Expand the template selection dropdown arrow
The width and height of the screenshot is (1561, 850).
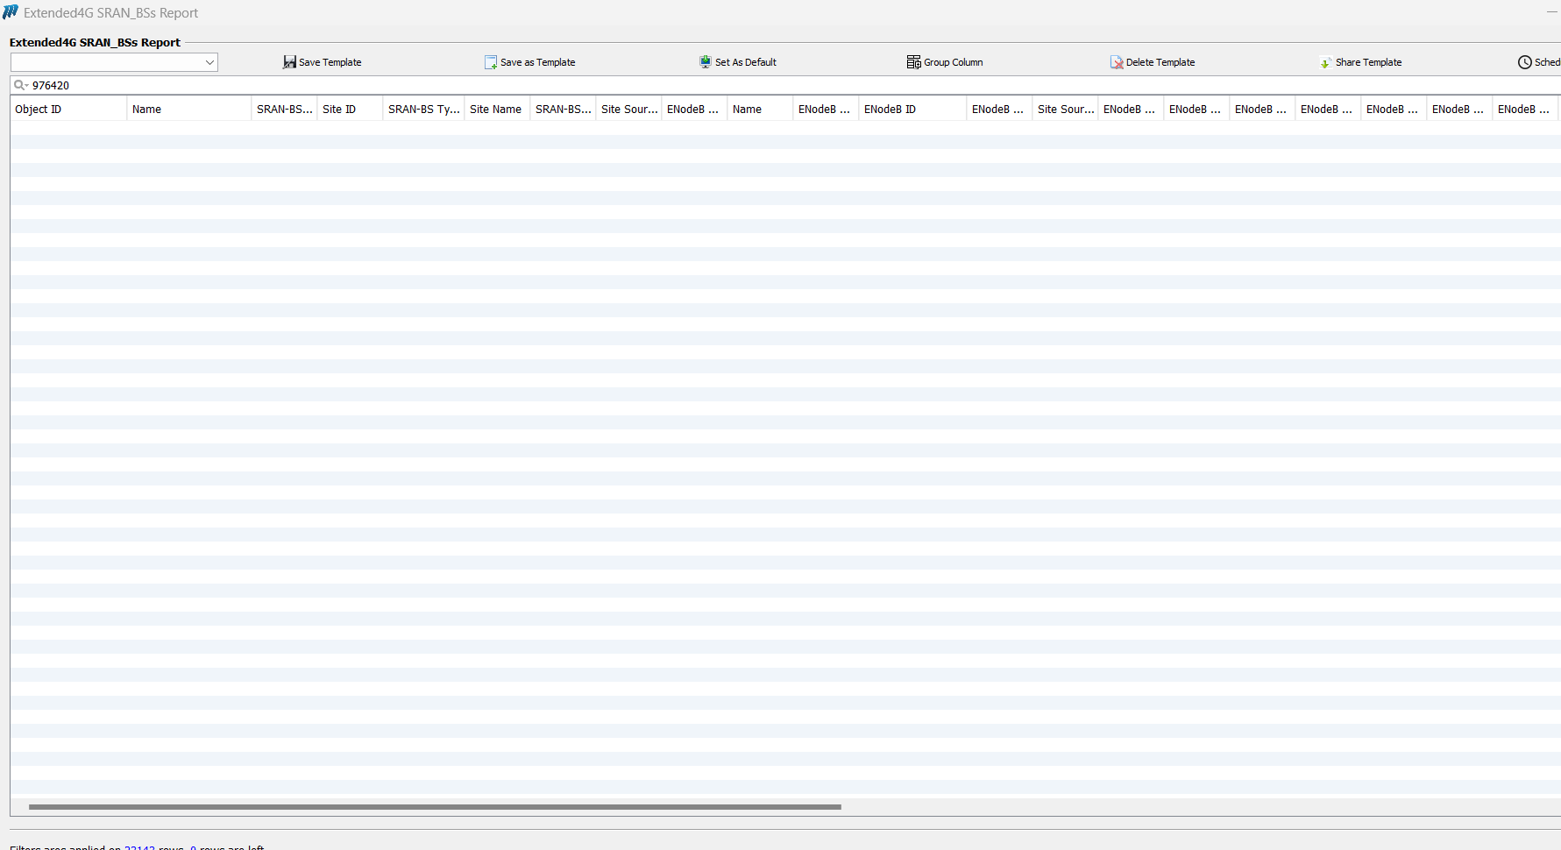pos(209,62)
